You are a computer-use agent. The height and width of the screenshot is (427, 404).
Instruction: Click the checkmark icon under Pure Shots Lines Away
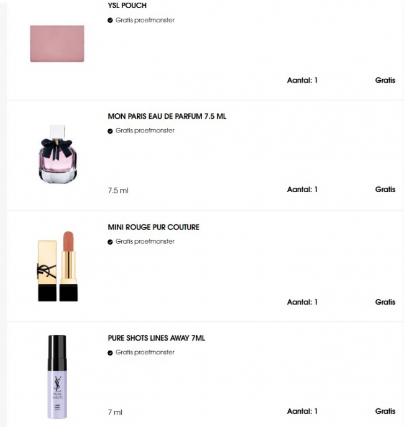point(110,352)
